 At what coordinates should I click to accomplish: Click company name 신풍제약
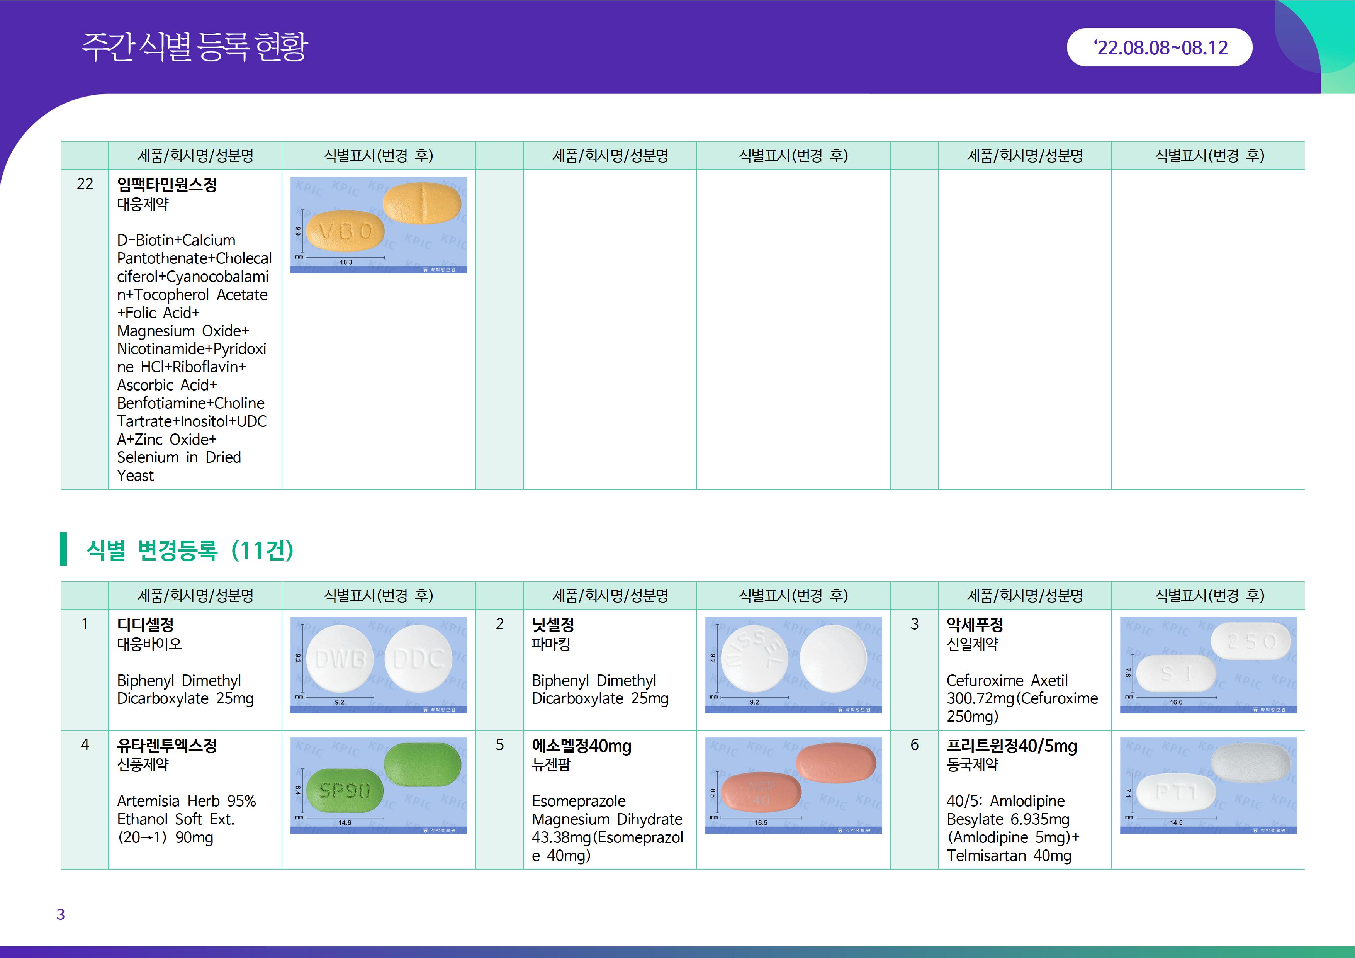point(143,764)
